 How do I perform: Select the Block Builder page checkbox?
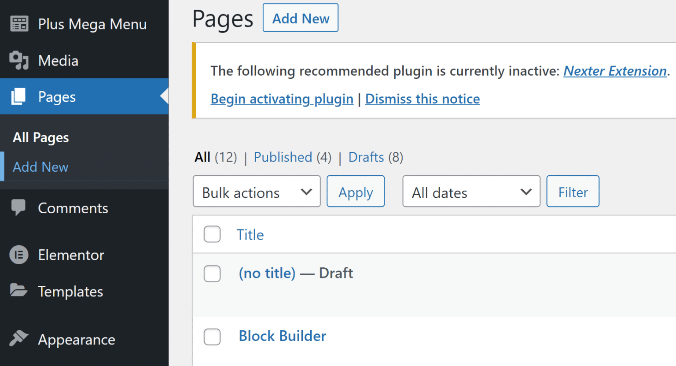pyautogui.click(x=212, y=336)
